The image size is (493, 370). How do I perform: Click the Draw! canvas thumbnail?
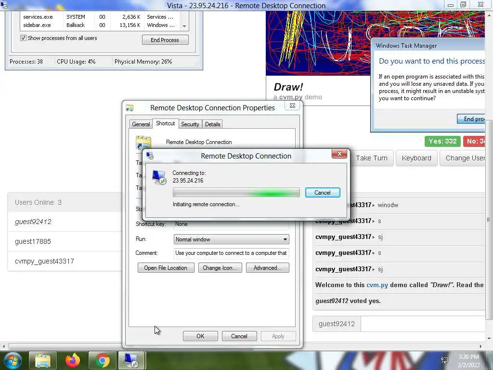318,43
